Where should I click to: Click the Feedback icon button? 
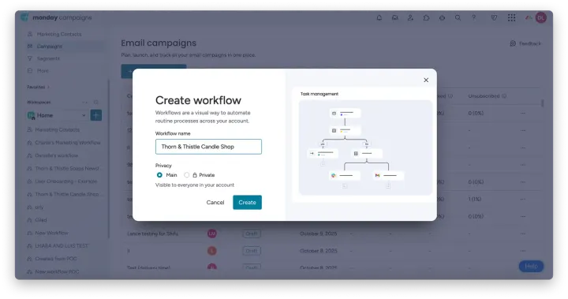[513, 43]
